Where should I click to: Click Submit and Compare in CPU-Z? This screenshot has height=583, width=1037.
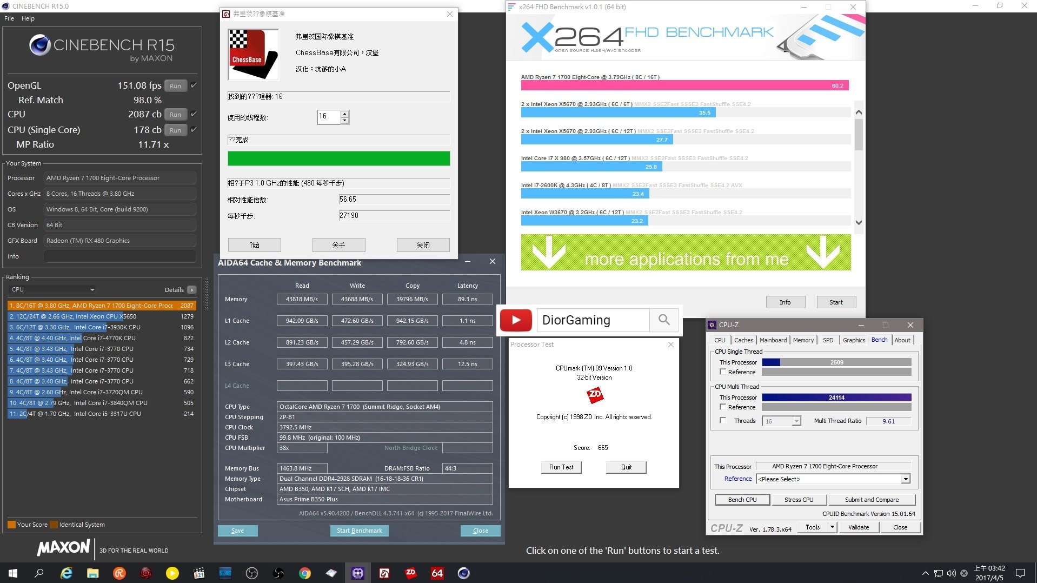click(x=872, y=500)
